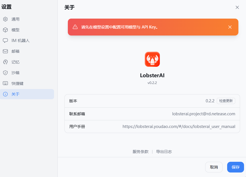Click the keyboard icon beside 快捷键
246x177 pixels.
(x=5, y=83)
